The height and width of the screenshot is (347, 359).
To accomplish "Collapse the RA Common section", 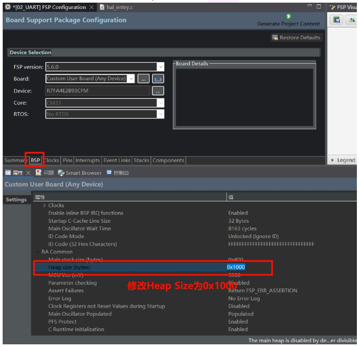I will 37,252.
